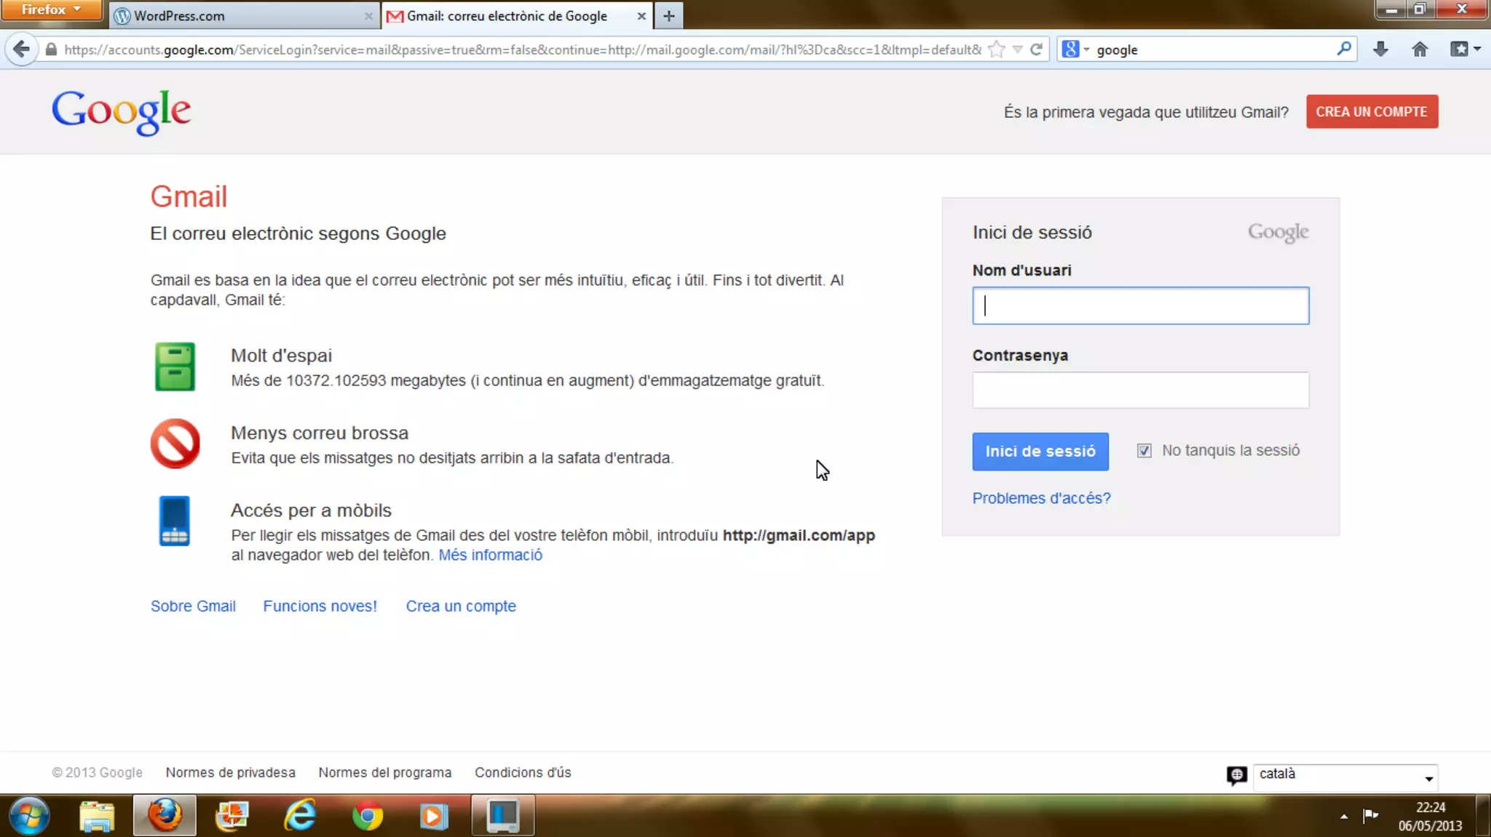
Task: Open the bookmarks menu icon
Action: point(1459,49)
